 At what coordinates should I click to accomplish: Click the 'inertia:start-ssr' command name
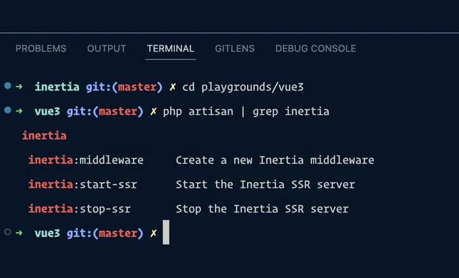tap(83, 184)
